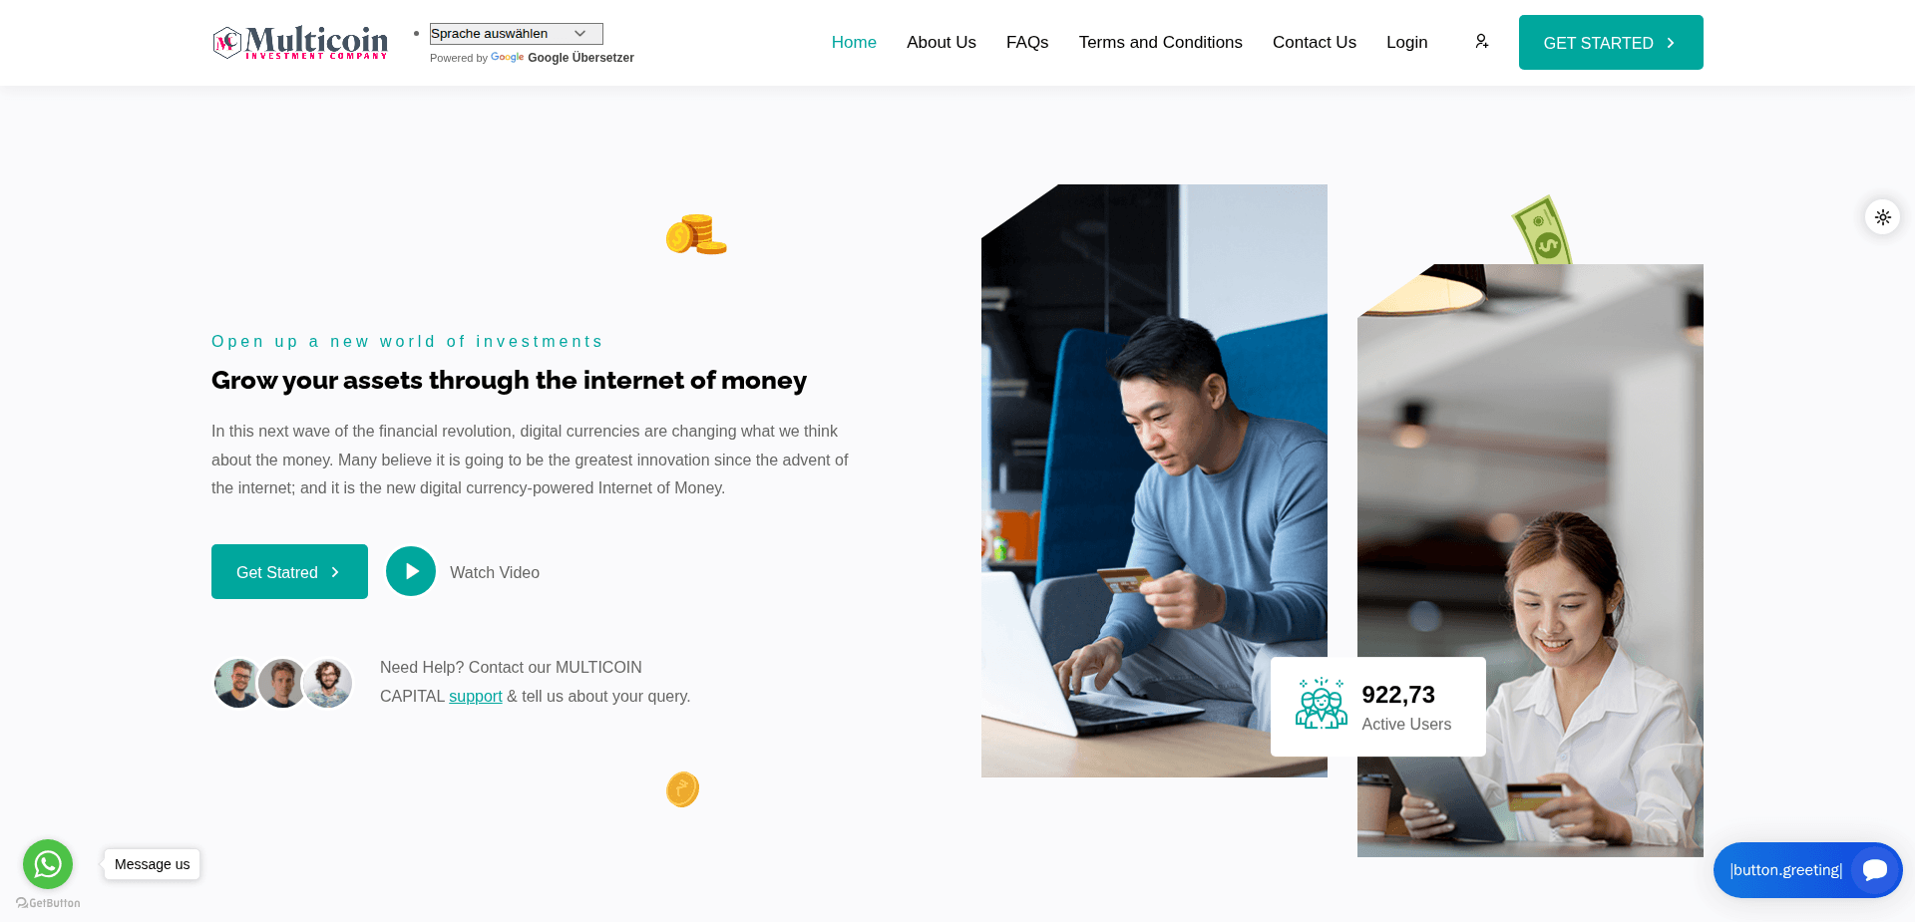Click the green dollar bill icon
Screen dimensions: 1915x922
(x=1542, y=231)
